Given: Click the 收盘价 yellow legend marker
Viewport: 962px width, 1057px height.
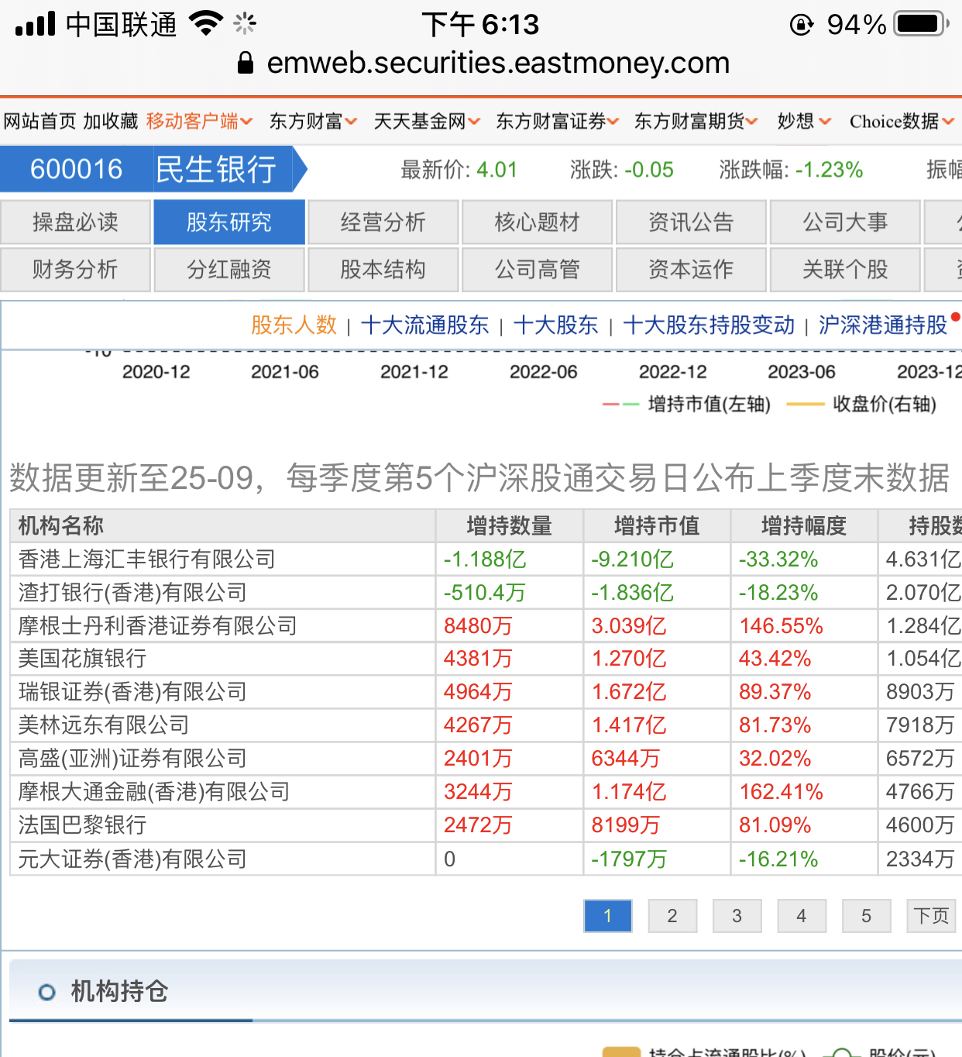Looking at the screenshot, I should tap(805, 405).
